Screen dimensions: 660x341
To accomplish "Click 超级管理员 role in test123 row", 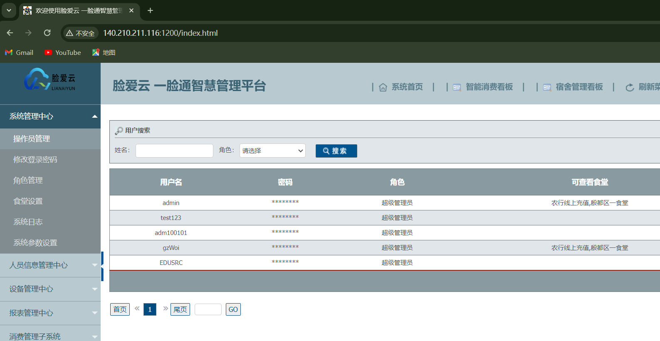I will [397, 218].
